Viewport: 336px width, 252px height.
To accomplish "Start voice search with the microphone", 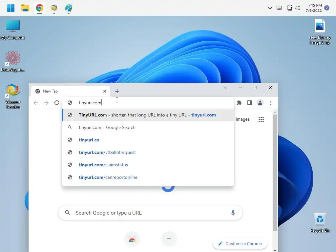I will point(233,213).
